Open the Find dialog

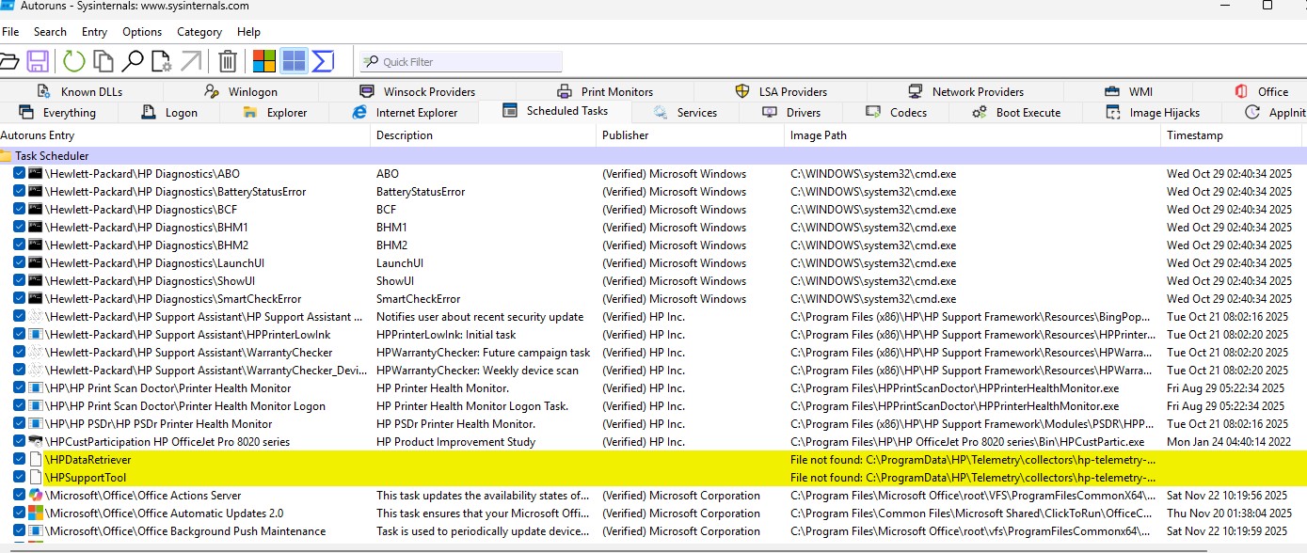[x=135, y=60]
